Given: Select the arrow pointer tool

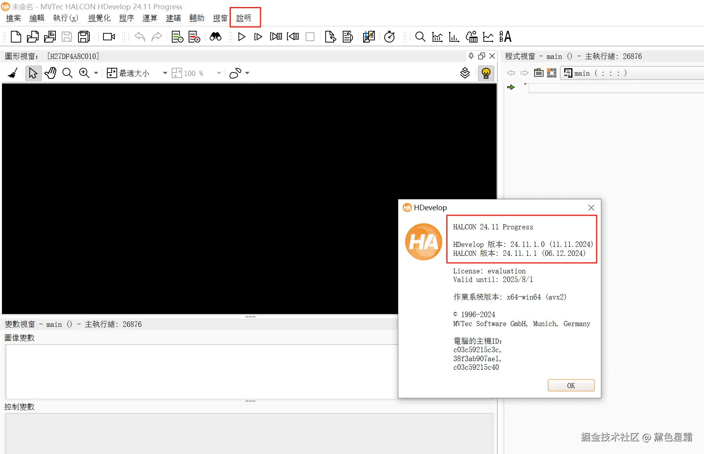Looking at the screenshot, I should [x=33, y=73].
